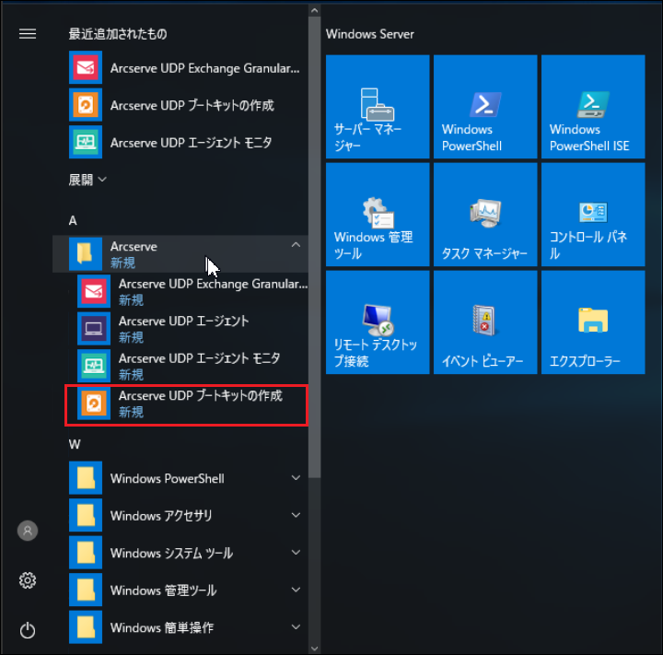Click the letter W group header
663x655 pixels.
(75, 444)
